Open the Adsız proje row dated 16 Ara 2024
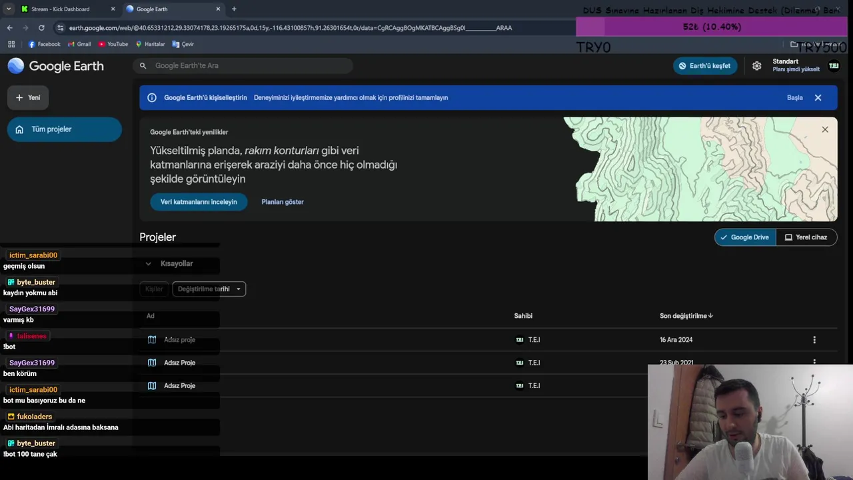 488,340
